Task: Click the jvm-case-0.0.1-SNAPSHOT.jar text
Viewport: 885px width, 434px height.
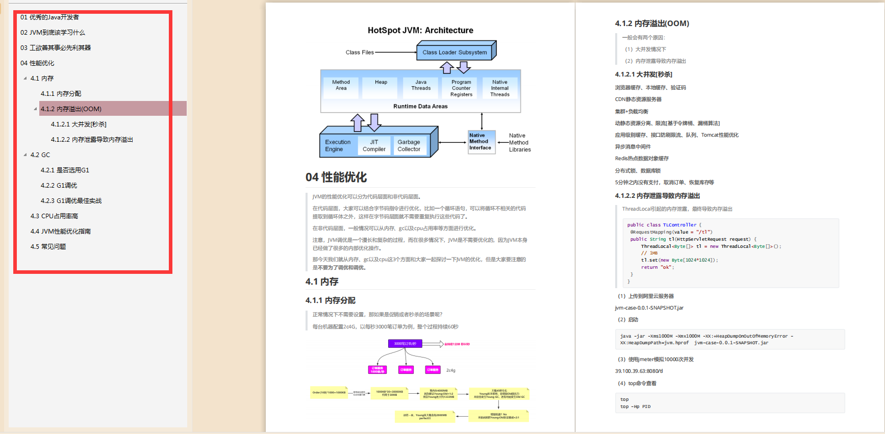Action: pos(649,308)
